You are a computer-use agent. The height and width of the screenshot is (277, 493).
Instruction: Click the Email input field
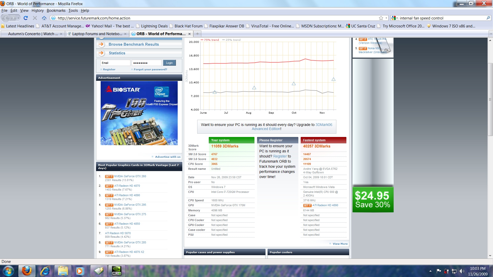(115, 63)
